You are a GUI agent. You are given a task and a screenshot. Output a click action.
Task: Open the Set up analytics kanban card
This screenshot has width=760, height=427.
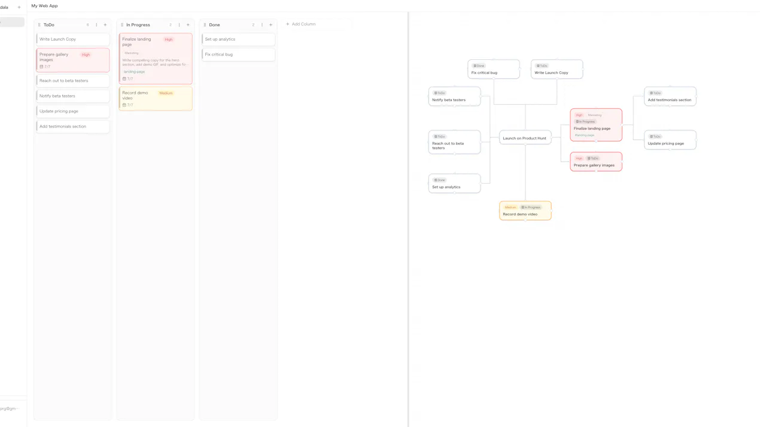click(x=238, y=39)
